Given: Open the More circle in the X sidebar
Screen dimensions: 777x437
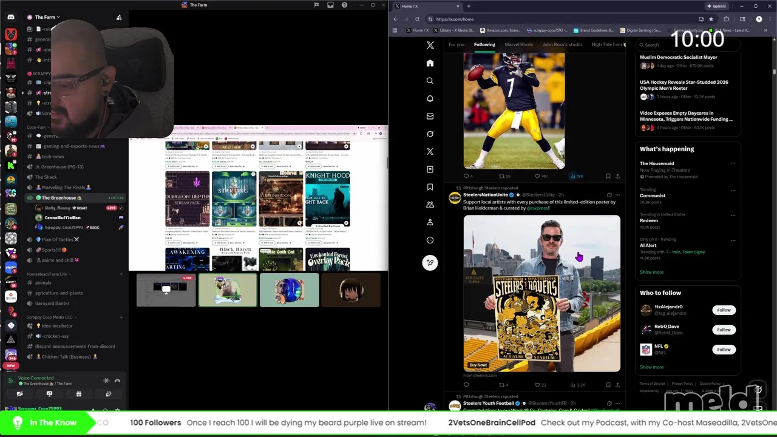Looking at the screenshot, I should pyautogui.click(x=430, y=240).
